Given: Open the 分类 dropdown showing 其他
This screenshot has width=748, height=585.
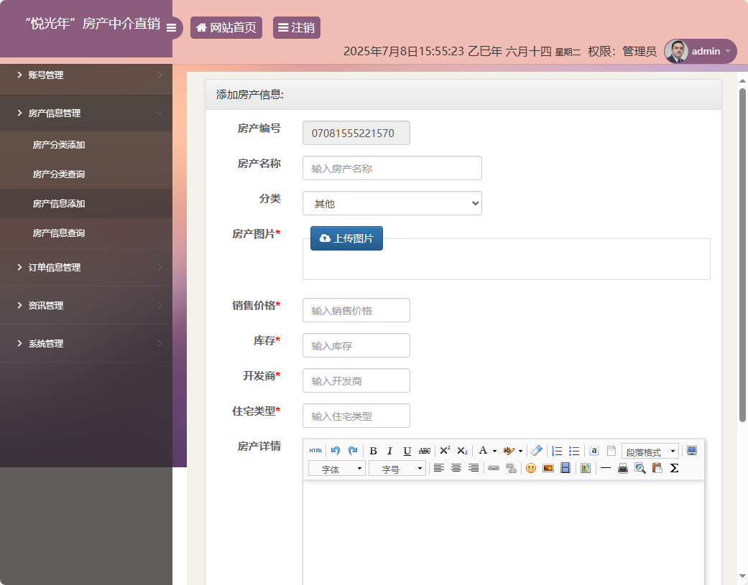Looking at the screenshot, I should 392,203.
